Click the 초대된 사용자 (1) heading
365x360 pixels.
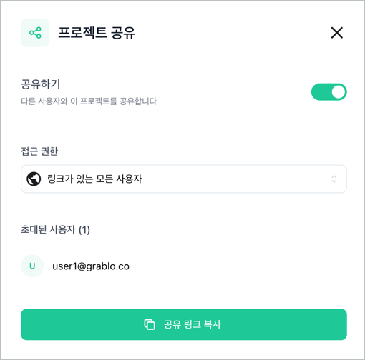[55, 229]
